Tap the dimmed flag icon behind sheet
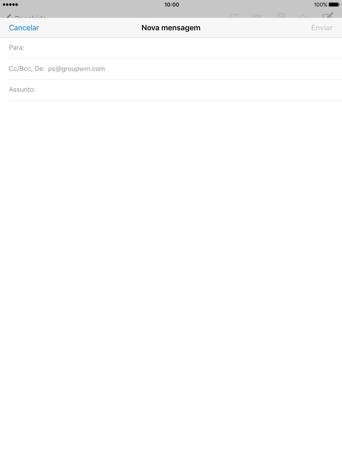This screenshot has width=342, height=456. pos(234,16)
